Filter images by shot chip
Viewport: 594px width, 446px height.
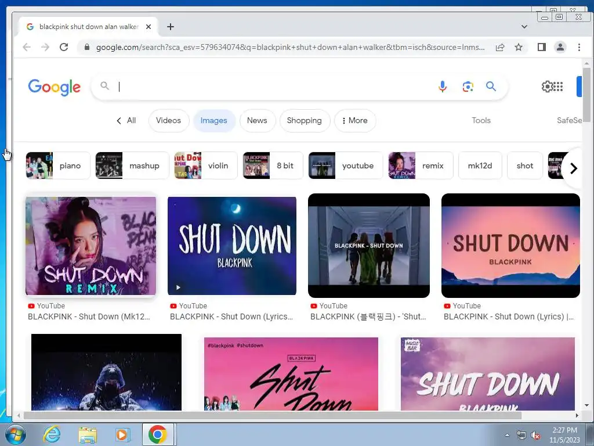tap(524, 166)
